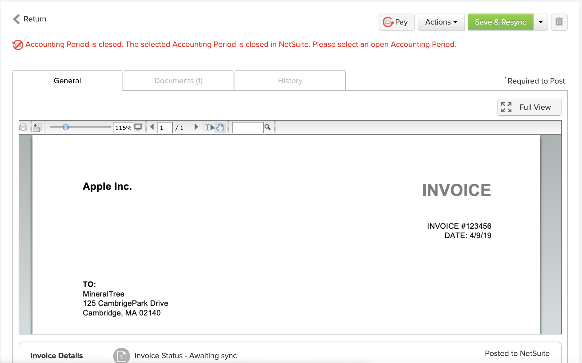
Task: Click 'INVOICE #123456' text in document
Action: 459,226
